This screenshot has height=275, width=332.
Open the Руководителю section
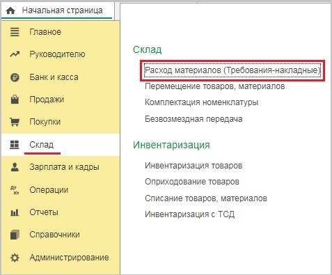57,54
